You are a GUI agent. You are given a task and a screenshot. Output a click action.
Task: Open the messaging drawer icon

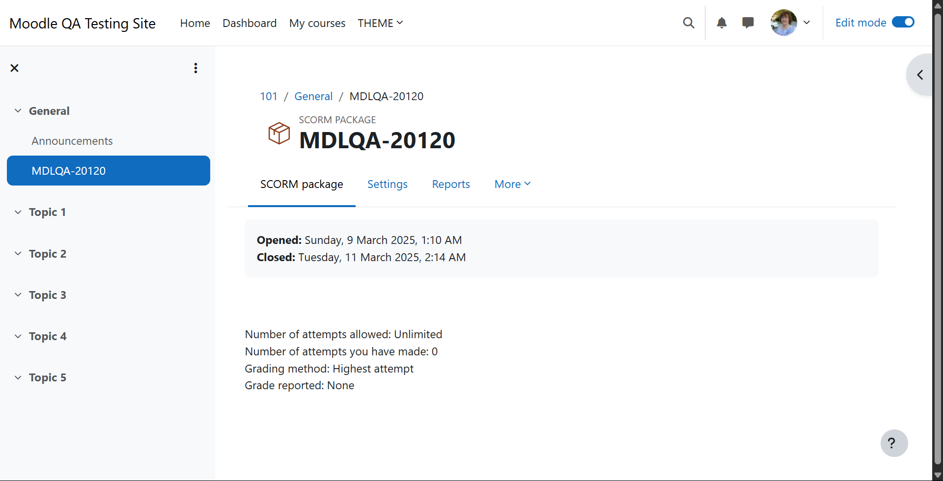click(x=748, y=23)
